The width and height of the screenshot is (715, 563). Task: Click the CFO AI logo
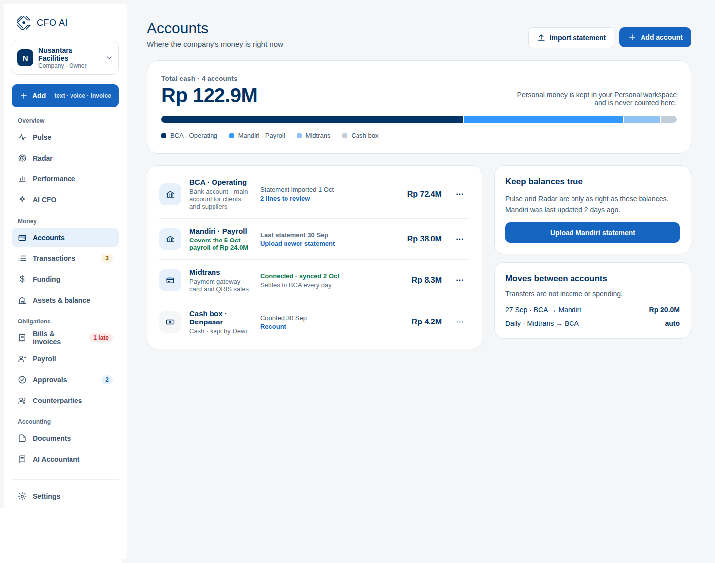point(24,23)
